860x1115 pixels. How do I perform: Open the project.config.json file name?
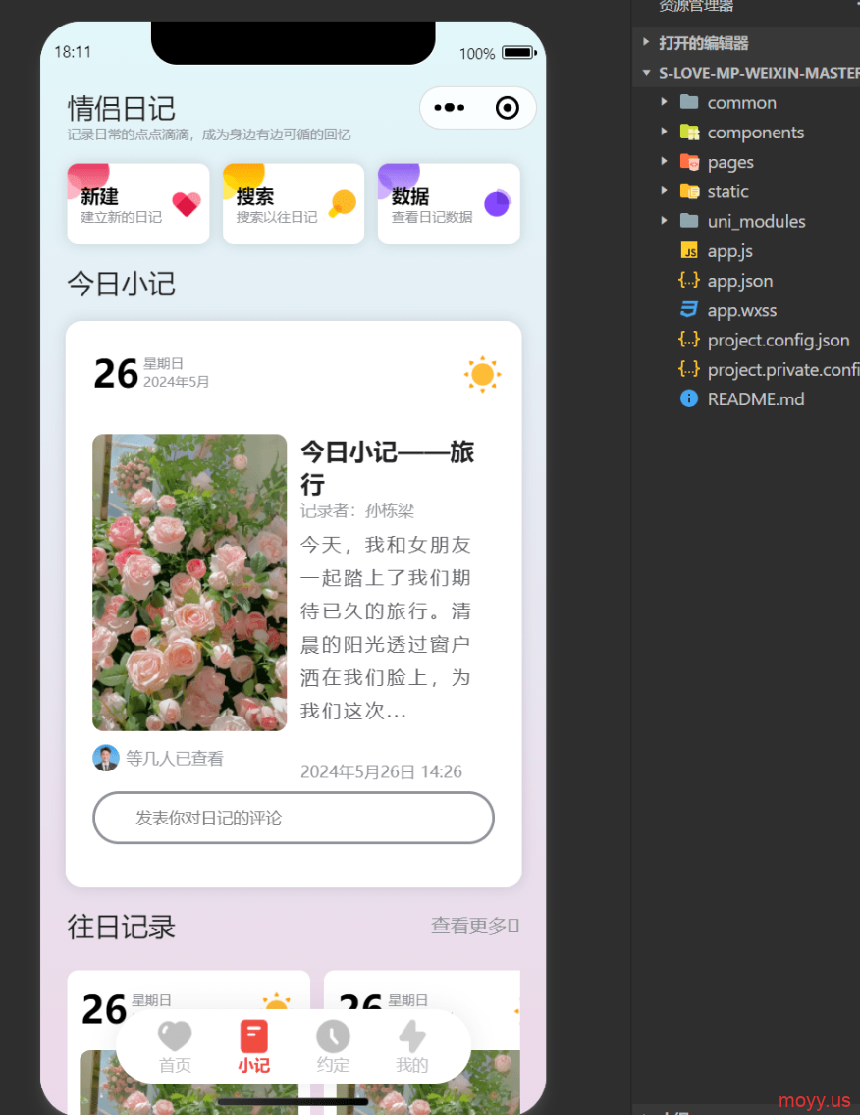point(779,341)
